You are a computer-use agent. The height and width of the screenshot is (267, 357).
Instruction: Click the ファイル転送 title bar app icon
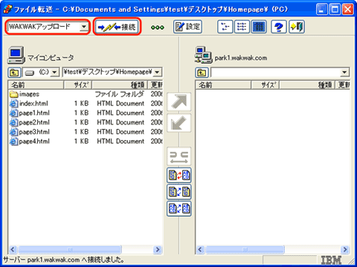click(7, 10)
